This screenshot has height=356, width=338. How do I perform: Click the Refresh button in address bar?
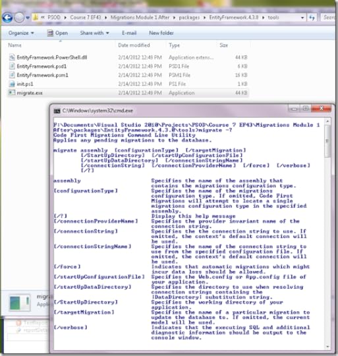(312, 18)
